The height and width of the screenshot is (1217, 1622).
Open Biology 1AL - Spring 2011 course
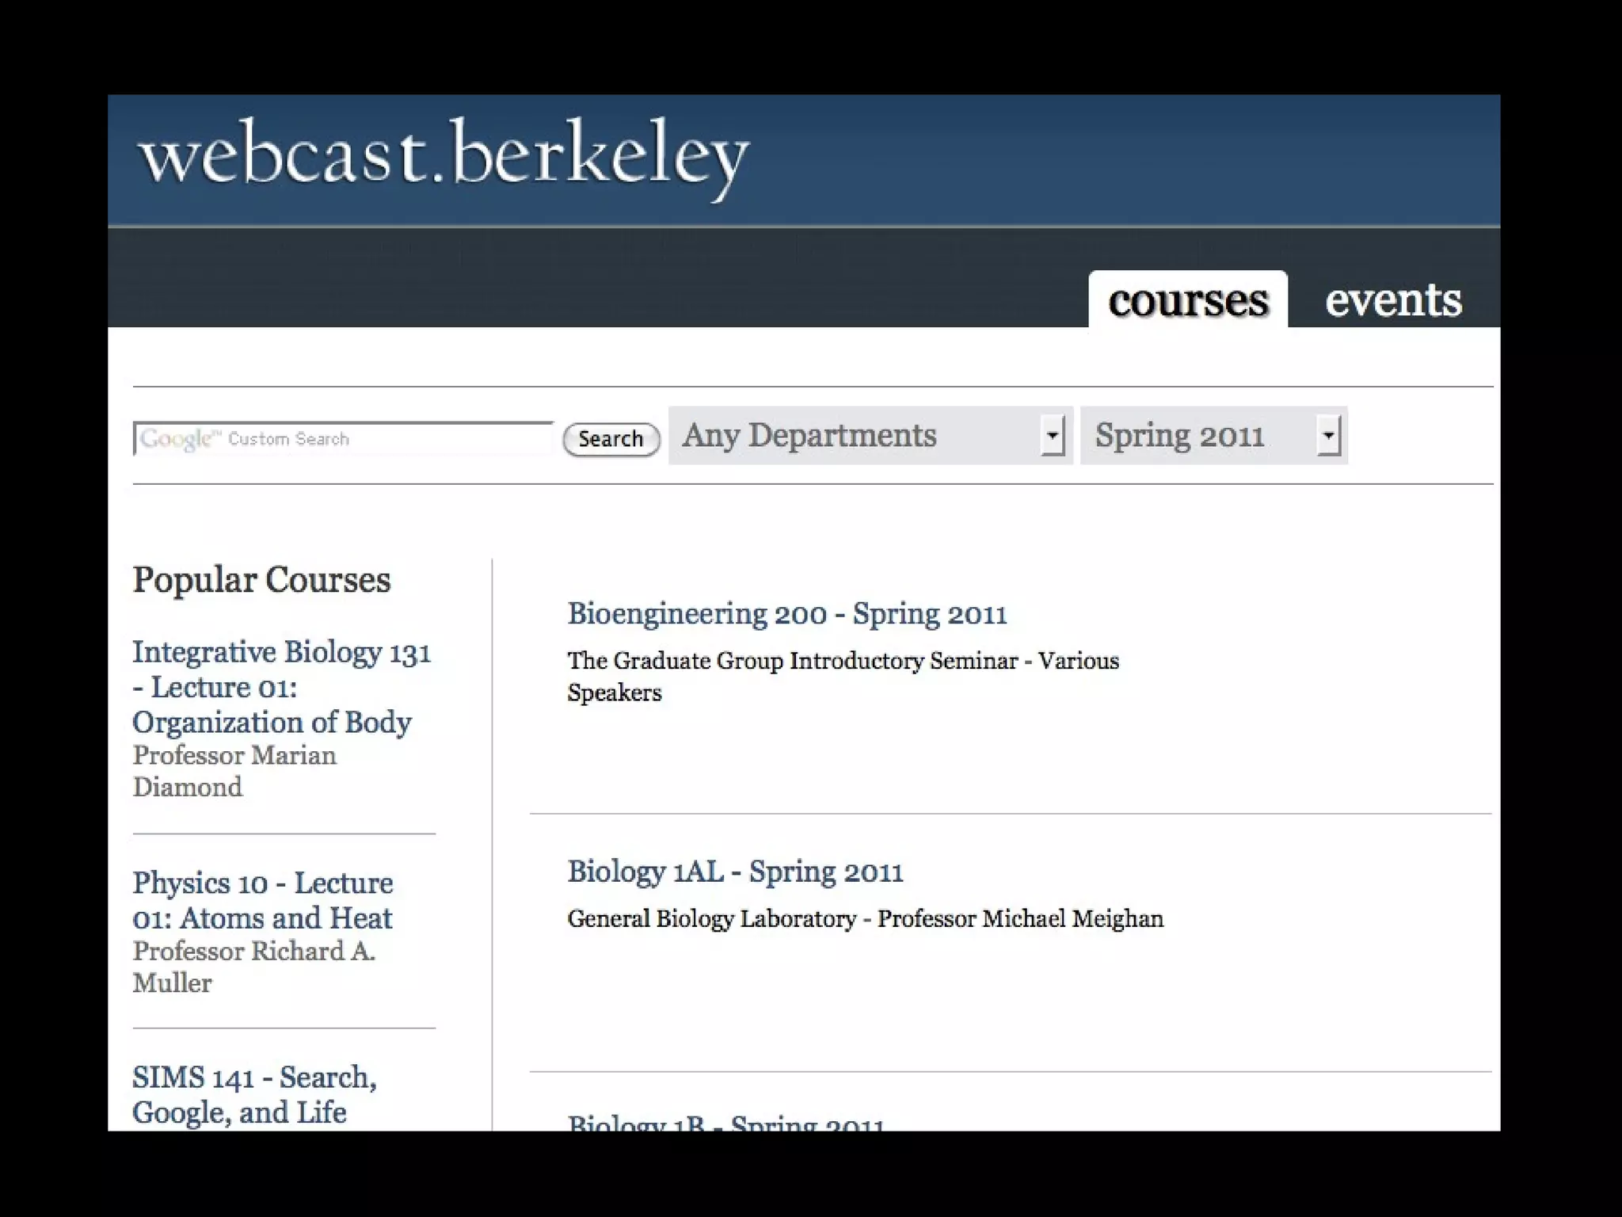point(734,872)
